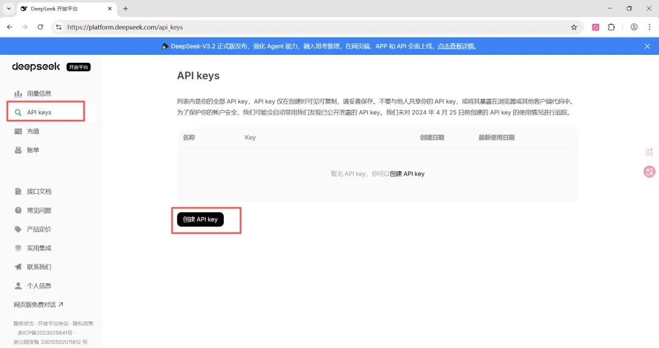This screenshot has width=659, height=348.
Task: Open 隐私政策 footer link
Action: [x=83, y=324]
